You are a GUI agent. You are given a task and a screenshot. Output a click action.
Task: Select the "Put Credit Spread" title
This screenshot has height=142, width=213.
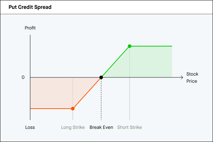pos(30,7)
